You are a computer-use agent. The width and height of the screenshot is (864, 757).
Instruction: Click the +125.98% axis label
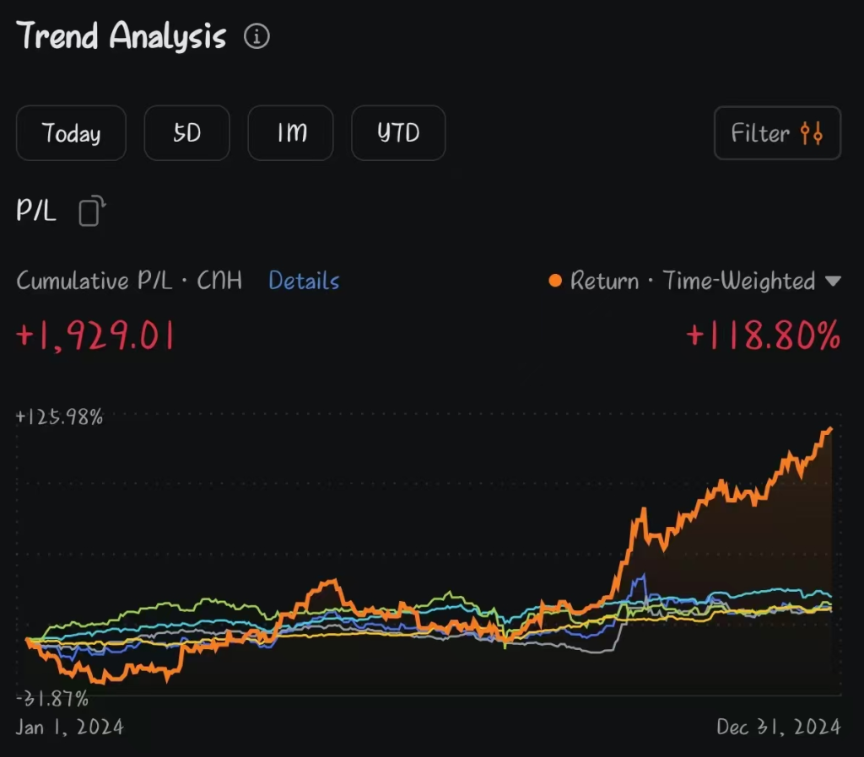point(61,416)
